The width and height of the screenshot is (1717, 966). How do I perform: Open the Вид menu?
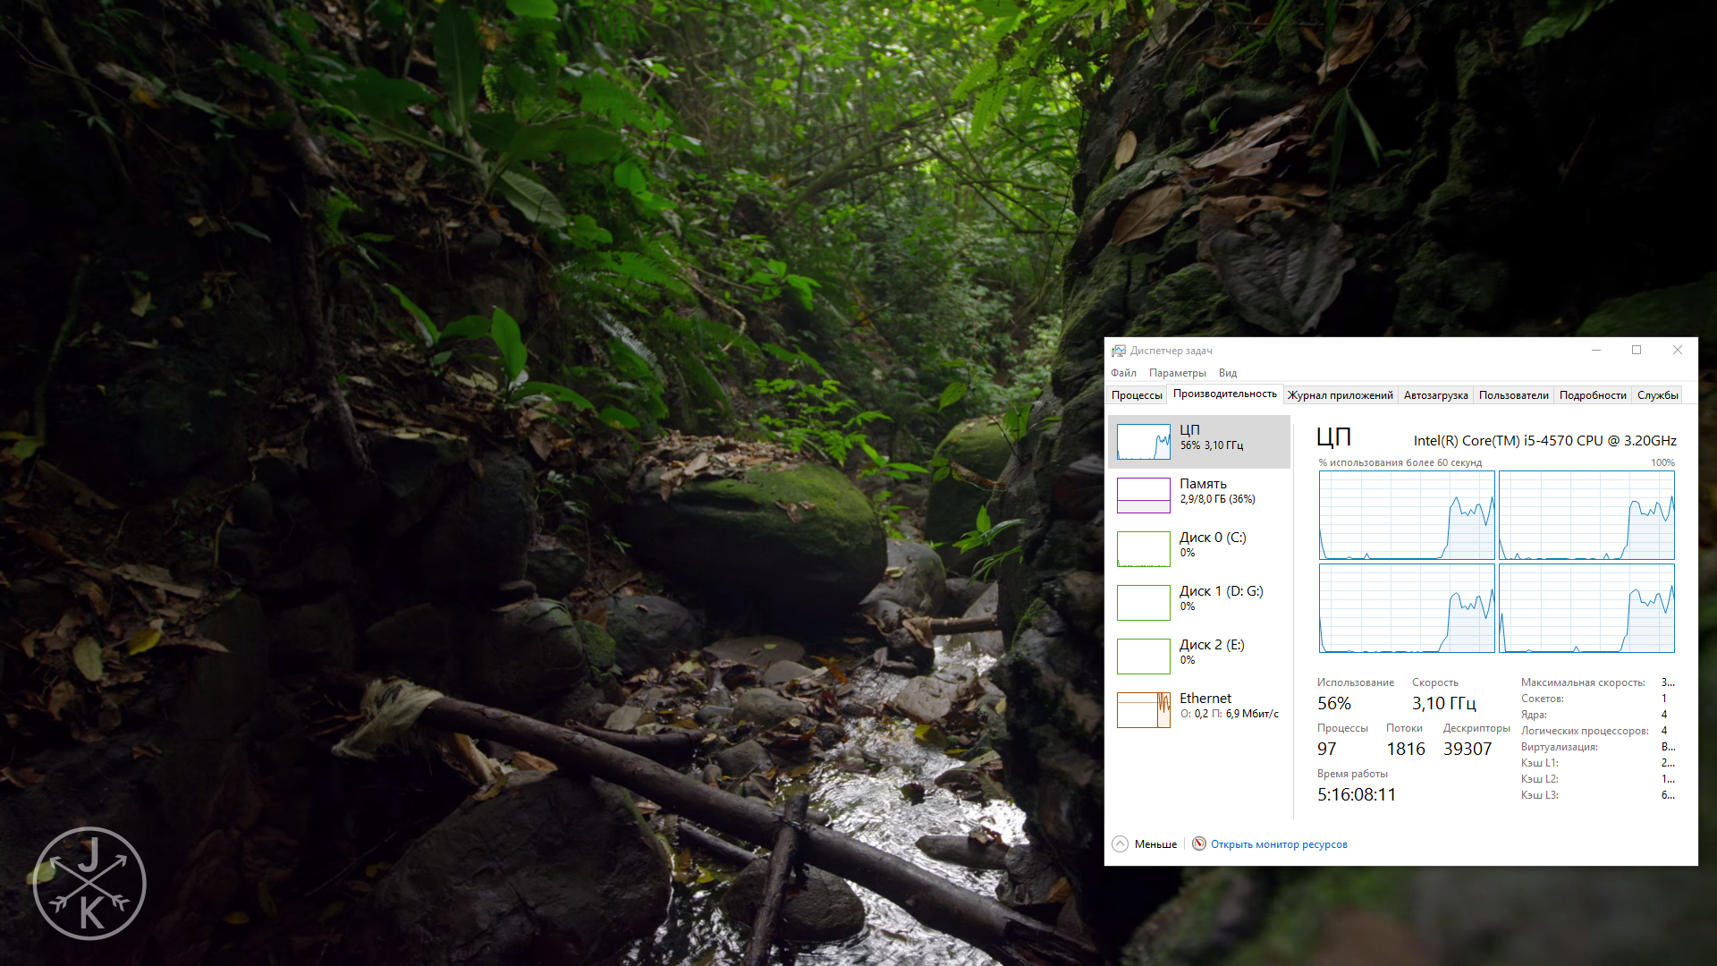(1227, 373)
